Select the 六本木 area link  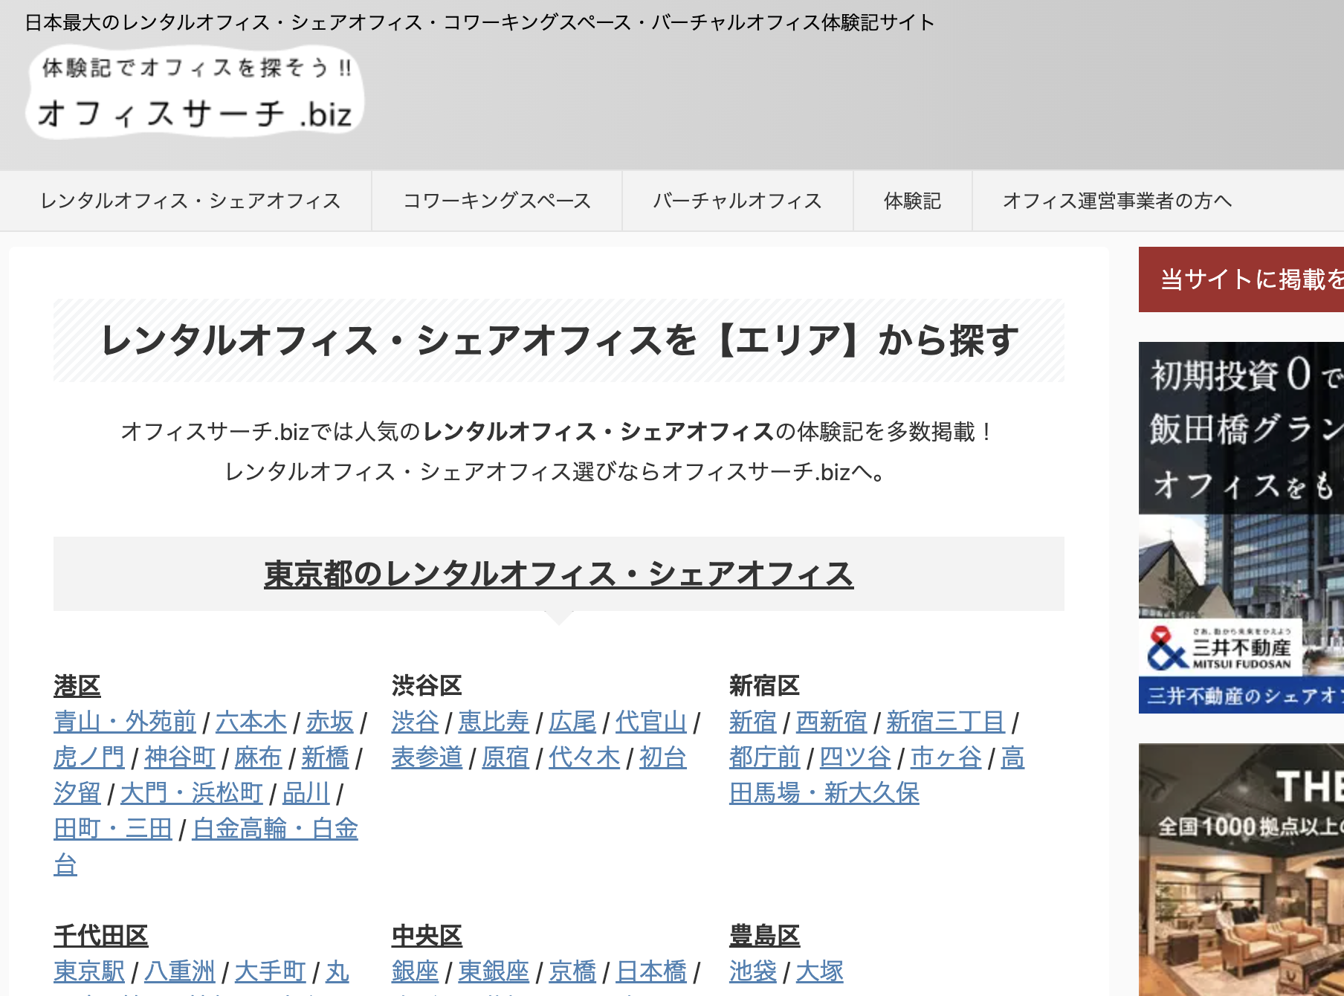pos(251,722)
